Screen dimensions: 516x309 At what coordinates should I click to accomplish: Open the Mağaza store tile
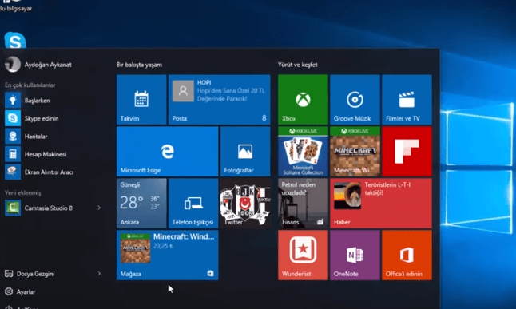click(x=167, y=255)
